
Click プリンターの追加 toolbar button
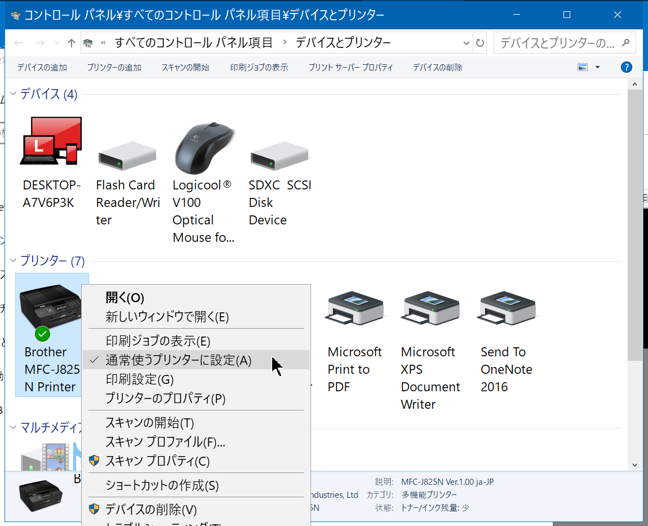tap(114, 68)
